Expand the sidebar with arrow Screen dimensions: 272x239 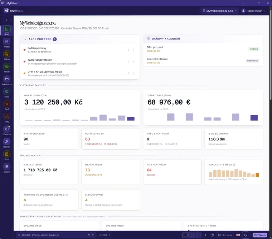click(7, 20)
